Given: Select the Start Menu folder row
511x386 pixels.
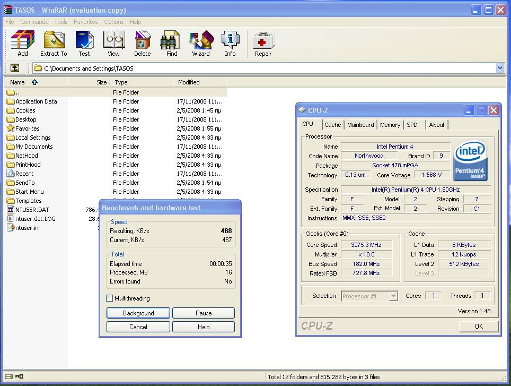Looking at the screenshot, I should (x=116, y=192).
